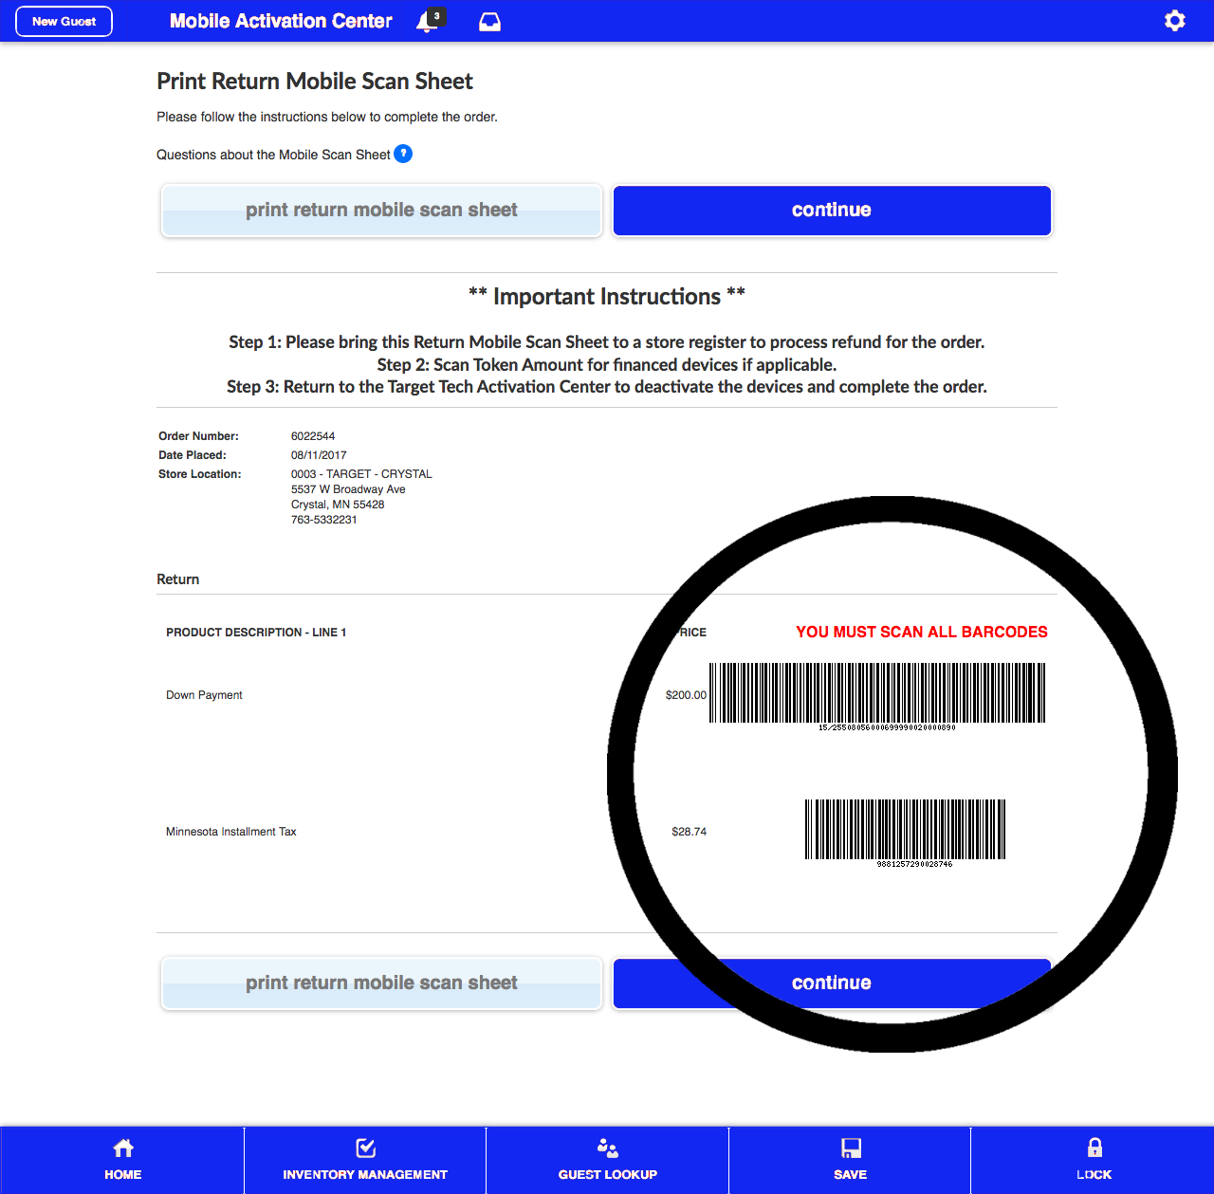Click the New Guest button
This screenshot has width=1214, height=1194.
tap(64, 21)
